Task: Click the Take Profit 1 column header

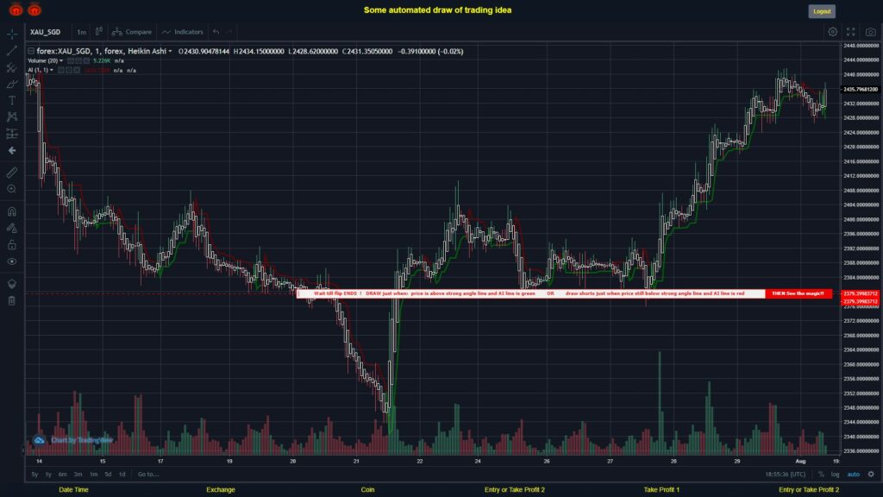Action: click(x=661, y=490)
